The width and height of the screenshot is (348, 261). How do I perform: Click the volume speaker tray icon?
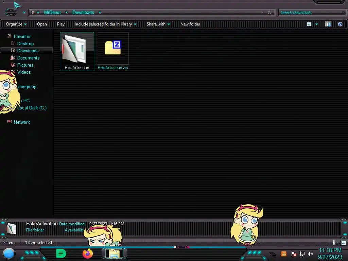tap(310, 254)
